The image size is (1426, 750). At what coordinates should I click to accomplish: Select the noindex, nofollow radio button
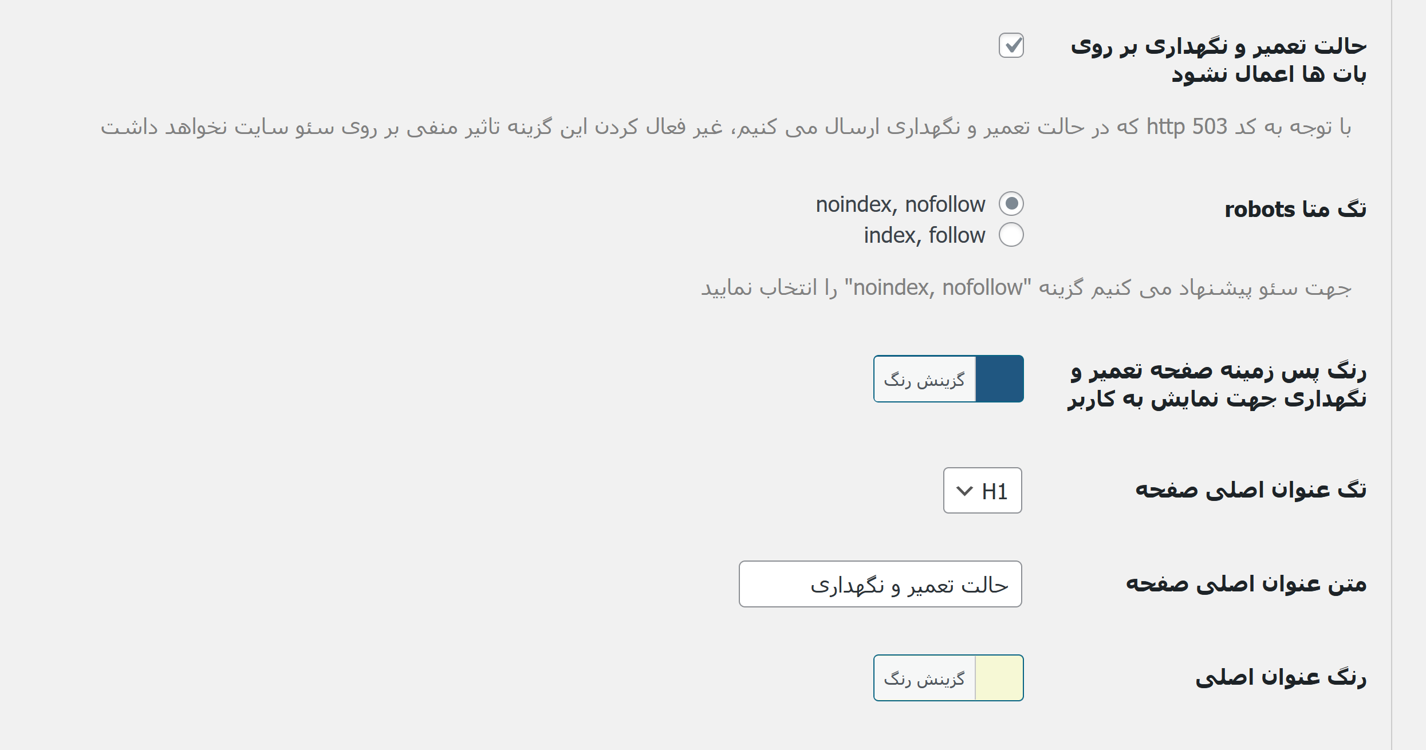[x=1011, y=203]
